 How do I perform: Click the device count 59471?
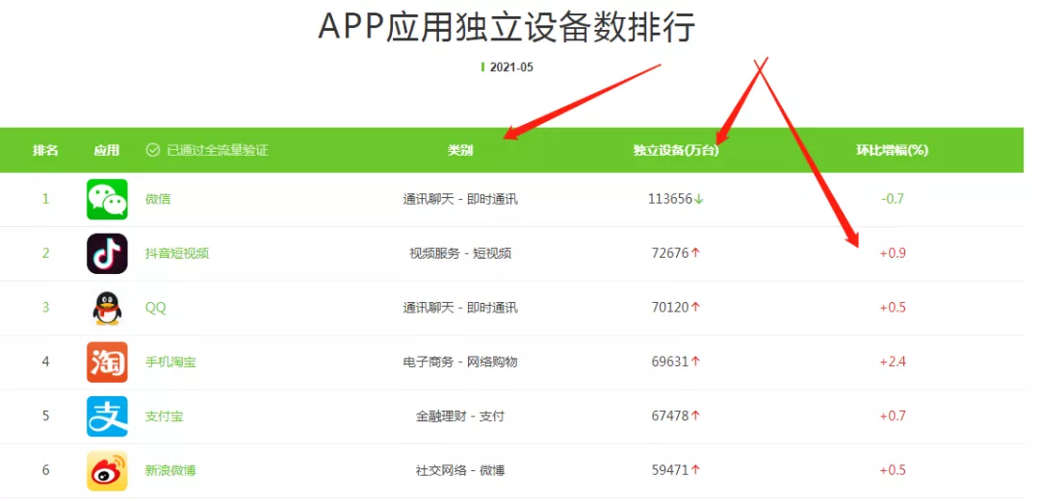click(670, 470)
